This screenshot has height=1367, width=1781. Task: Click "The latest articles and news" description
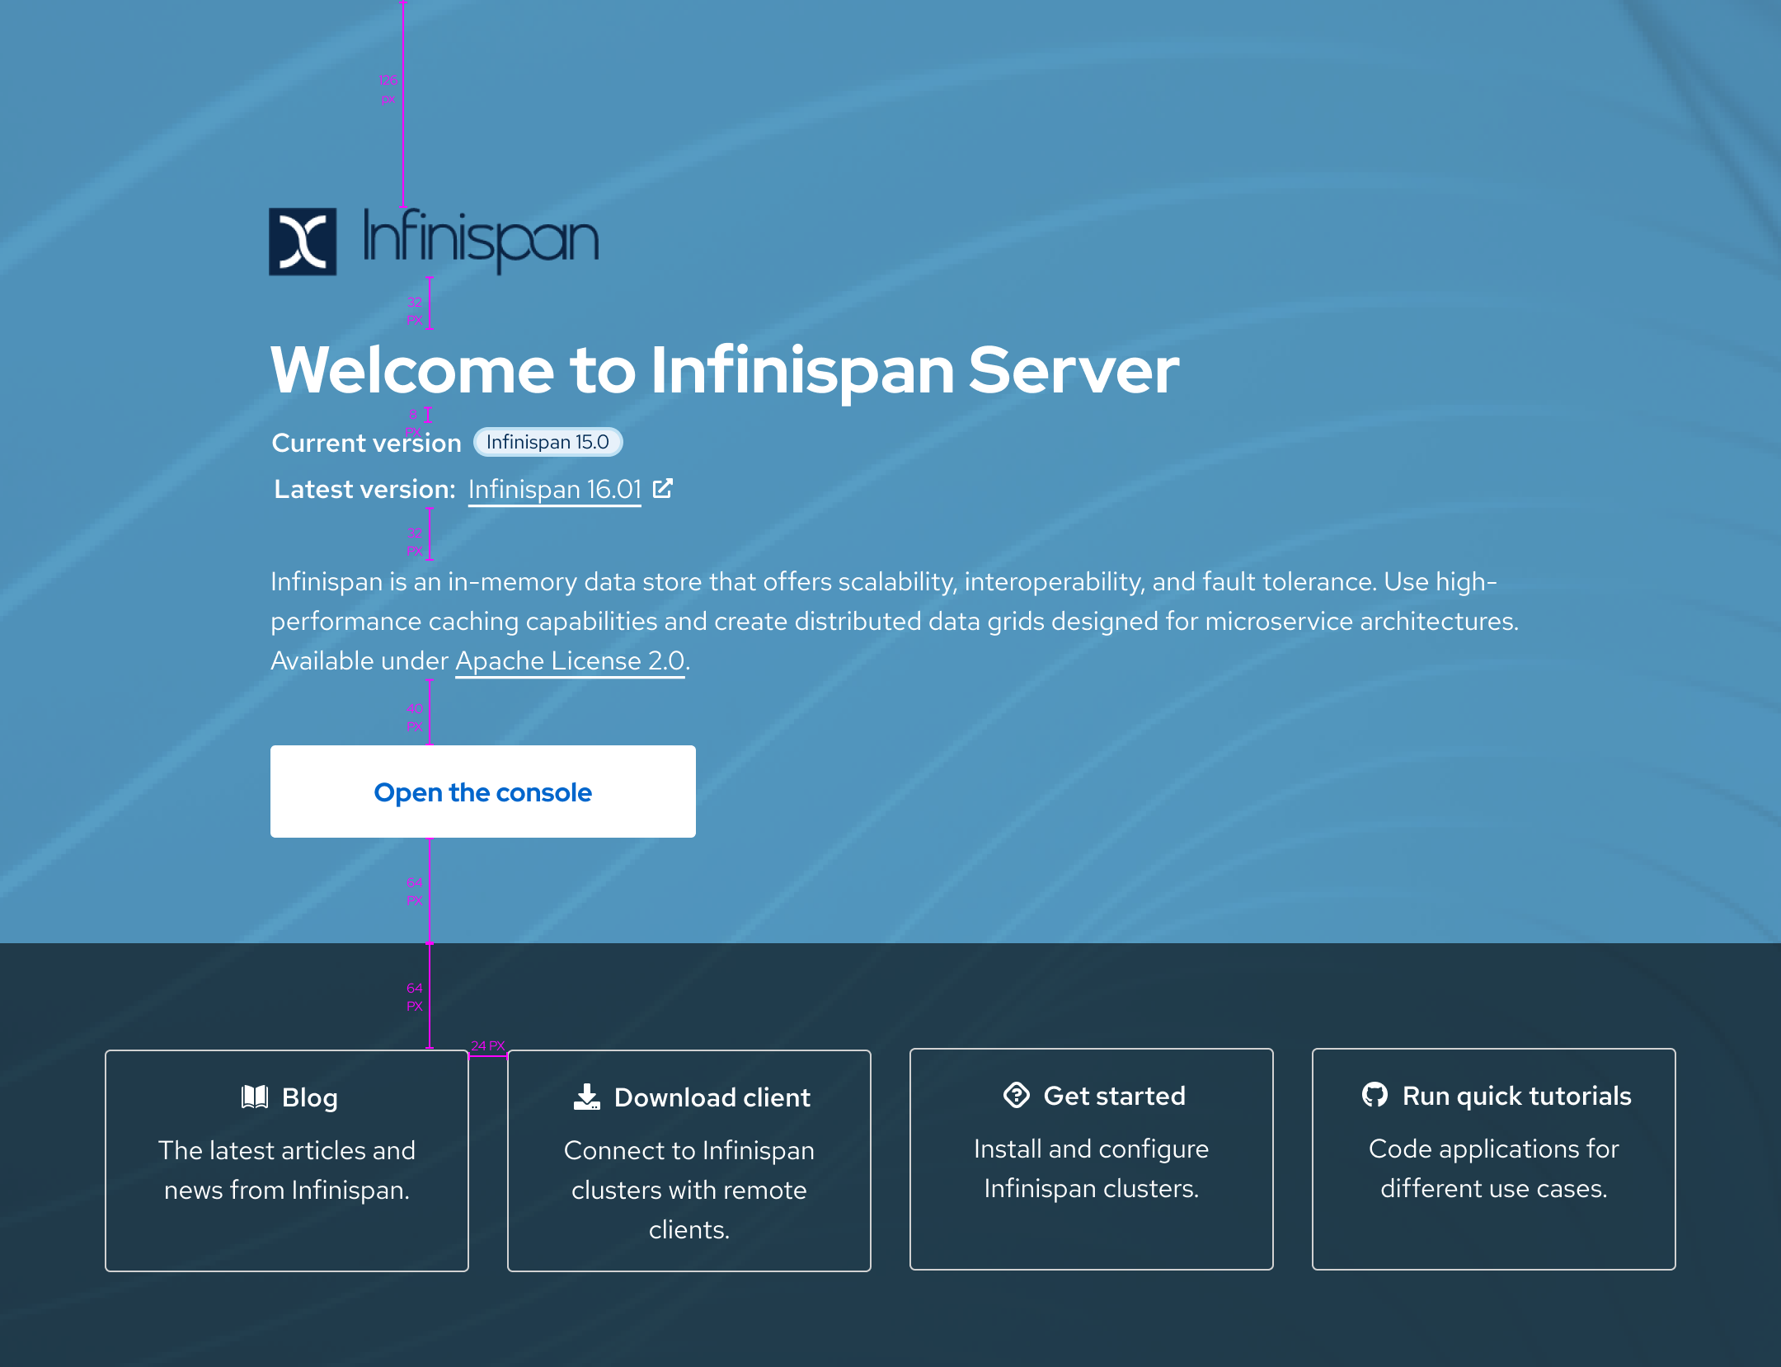point(287,1170)
